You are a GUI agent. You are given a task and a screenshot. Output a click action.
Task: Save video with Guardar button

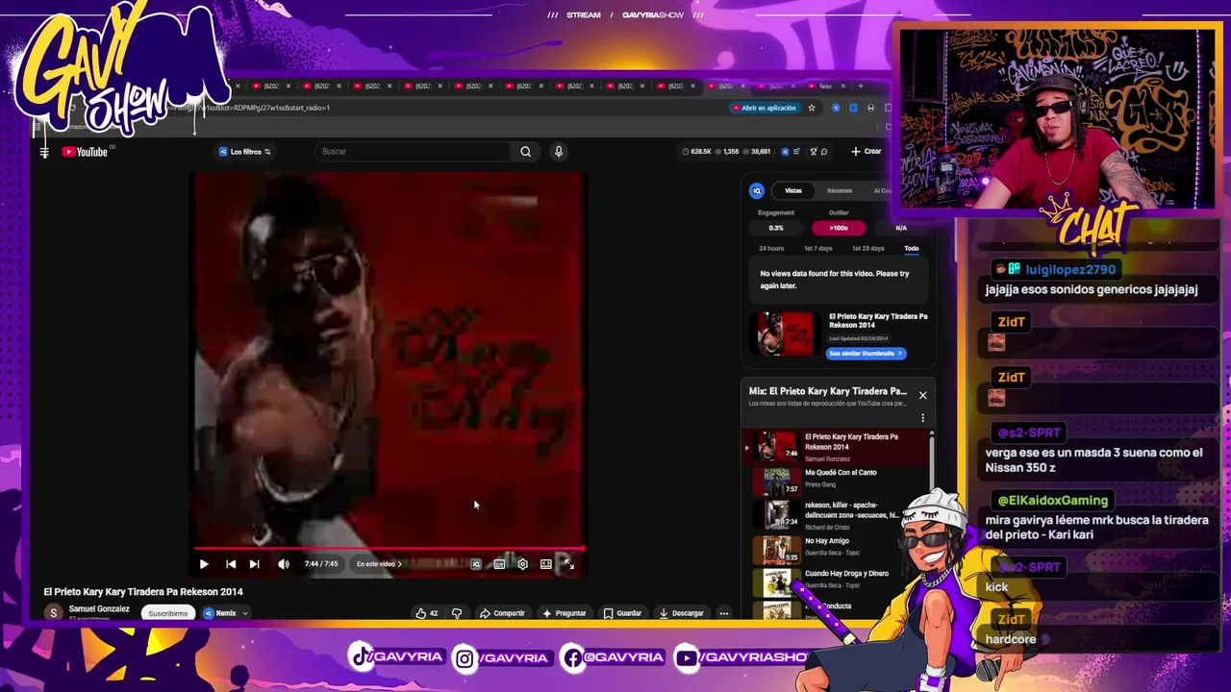pyautogui.click(x=622, y=613)
